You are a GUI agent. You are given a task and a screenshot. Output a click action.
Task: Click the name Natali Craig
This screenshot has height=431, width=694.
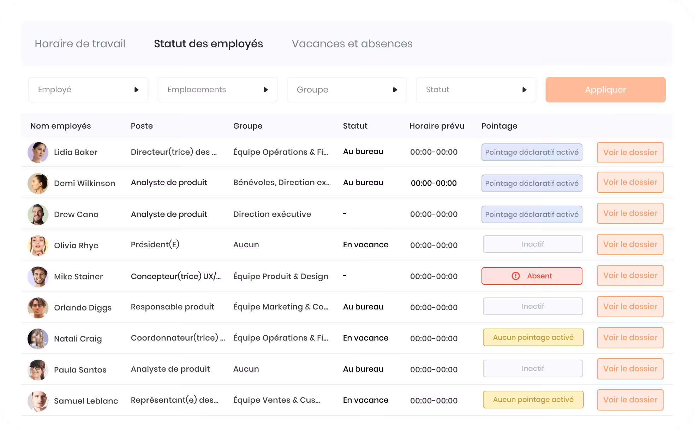(x=78, y=339)
